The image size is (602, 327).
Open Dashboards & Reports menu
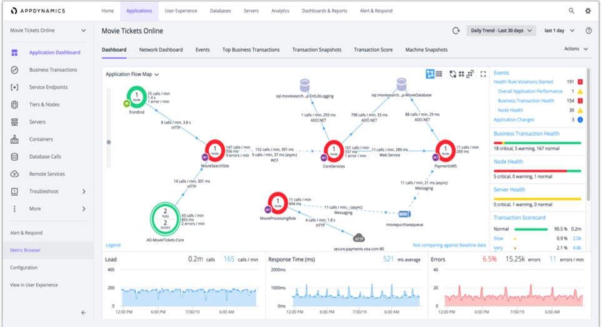coord(324,11)
